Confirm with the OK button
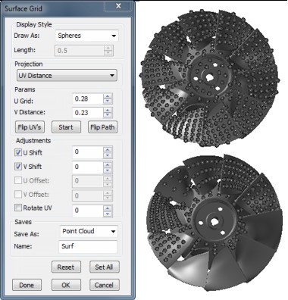 pos(66,285)
